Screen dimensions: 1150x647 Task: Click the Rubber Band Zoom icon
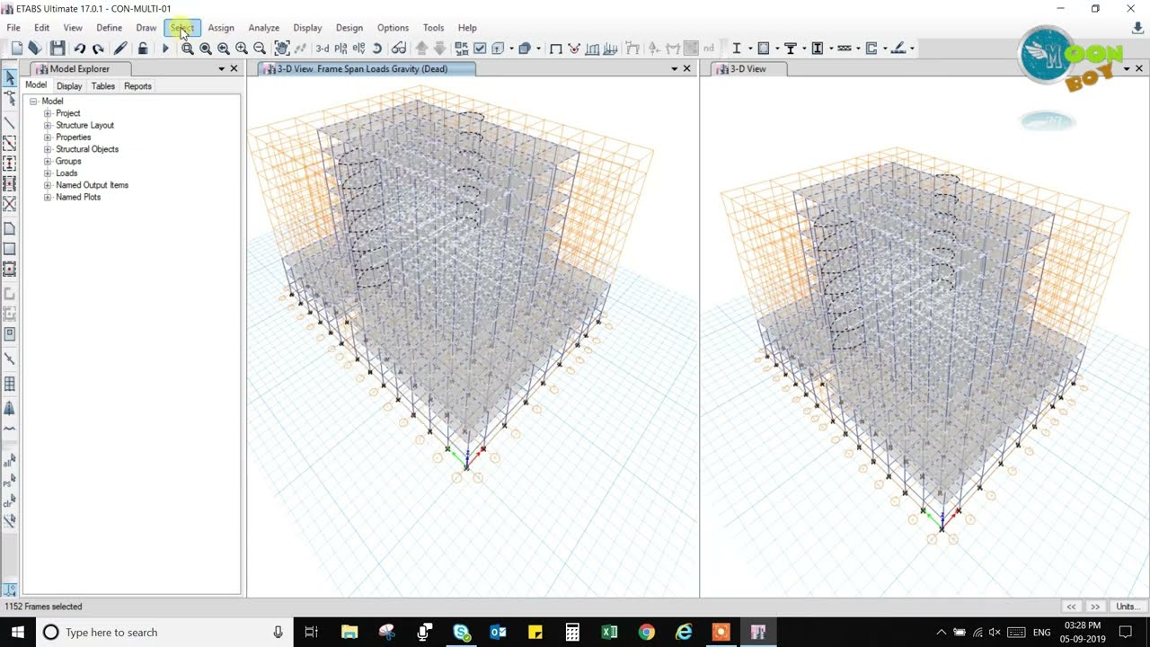(188, 49)
